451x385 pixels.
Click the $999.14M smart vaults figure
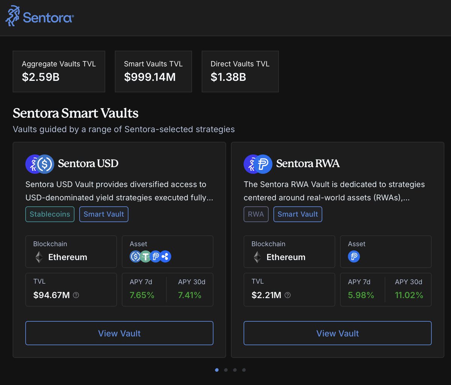pos(150,77)
